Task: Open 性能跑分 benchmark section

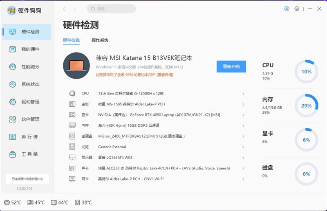Action: tap(27, 67)
